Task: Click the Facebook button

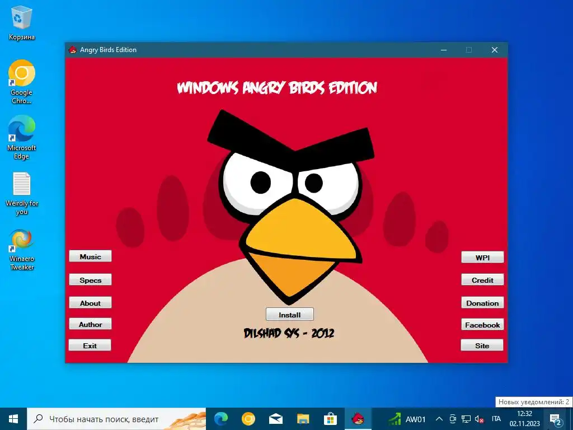Action: 482,325
